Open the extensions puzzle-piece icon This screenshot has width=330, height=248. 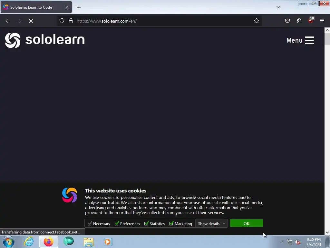(x=299, y=21)
